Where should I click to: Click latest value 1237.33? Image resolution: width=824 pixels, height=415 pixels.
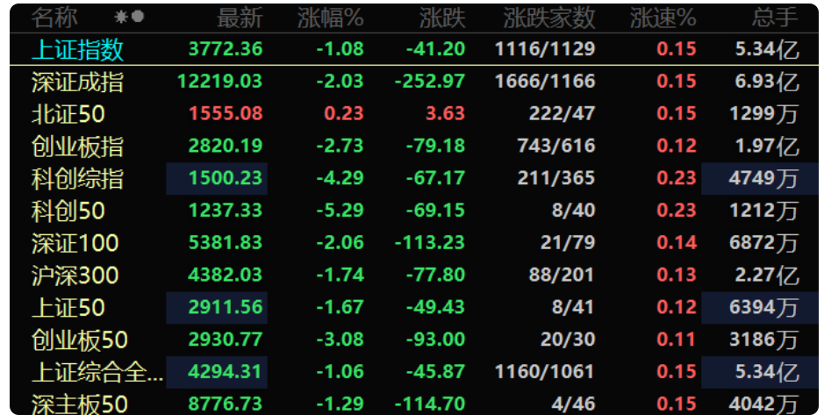coord(226,211)
